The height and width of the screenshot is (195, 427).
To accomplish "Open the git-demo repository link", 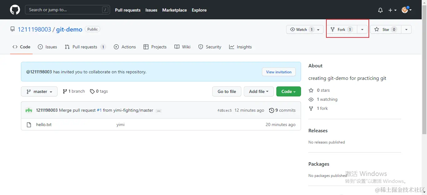I will tap(69, 29).
